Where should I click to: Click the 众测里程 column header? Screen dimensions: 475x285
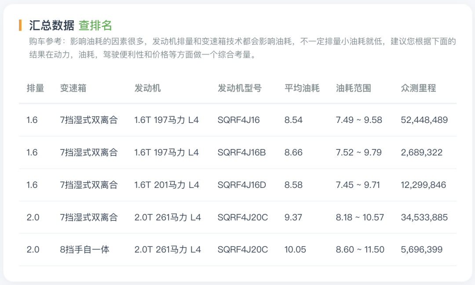click(418, 88)
